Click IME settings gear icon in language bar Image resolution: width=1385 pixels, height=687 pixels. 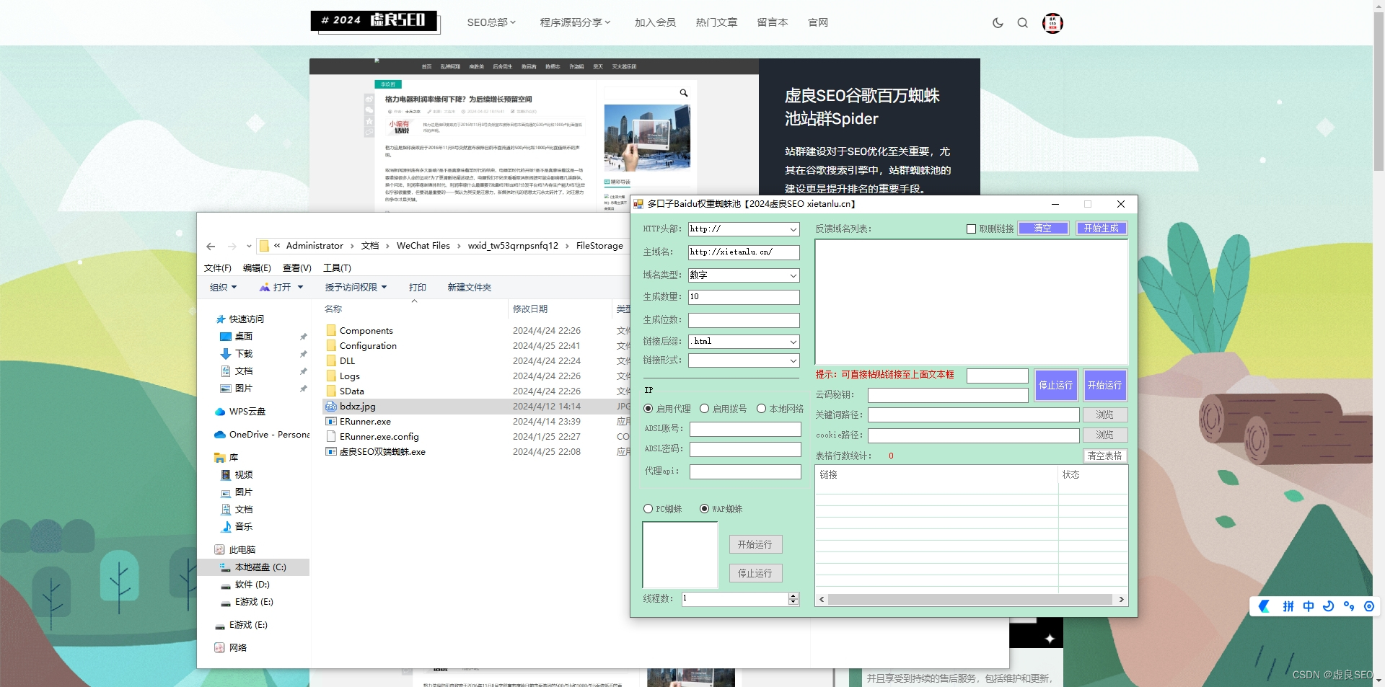pos(1369,606)
